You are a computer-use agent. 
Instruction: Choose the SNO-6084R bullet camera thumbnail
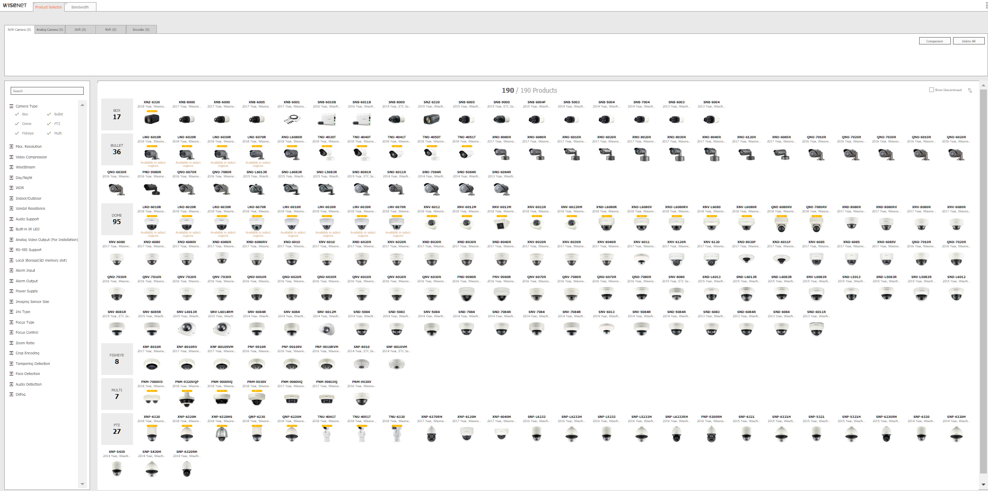pyautogui.click(x=501, y=189)
